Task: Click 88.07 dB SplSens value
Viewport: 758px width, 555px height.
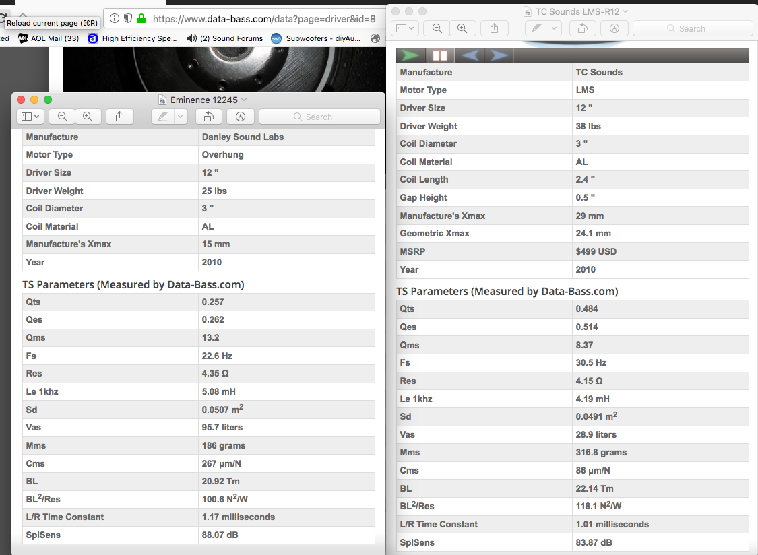Action: (220, 535)
